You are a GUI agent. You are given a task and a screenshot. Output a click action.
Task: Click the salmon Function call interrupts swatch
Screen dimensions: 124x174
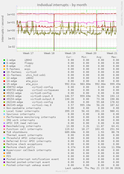(x=4, y=129)
